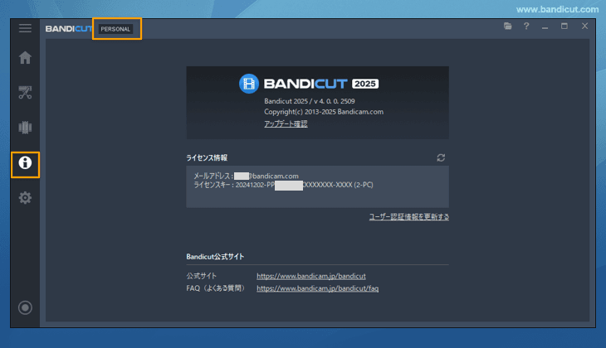This screenshot has height=348, width=606.
Task: Open the hamburger menu in the title bar
Action: pos(25,28)
